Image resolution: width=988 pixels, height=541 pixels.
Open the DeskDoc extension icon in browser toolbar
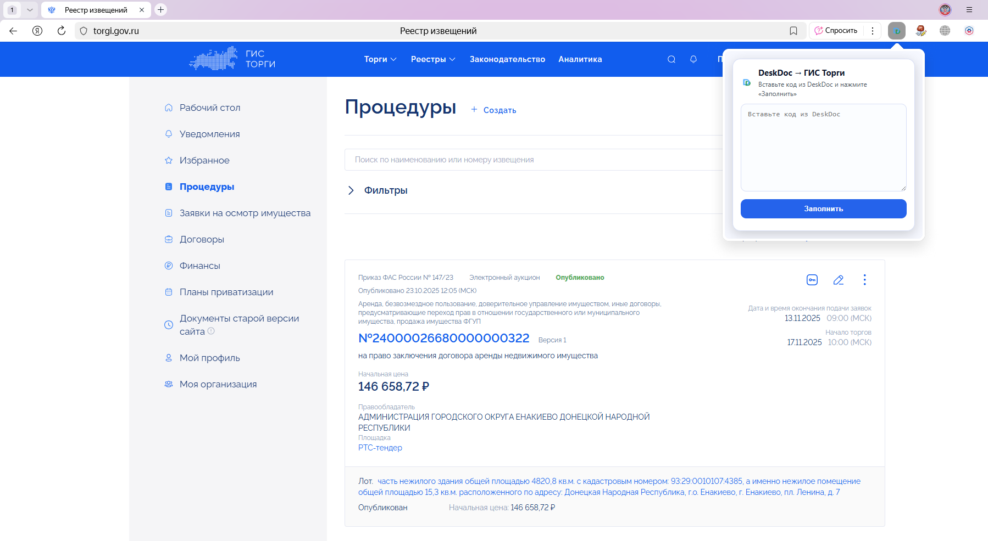897,31
